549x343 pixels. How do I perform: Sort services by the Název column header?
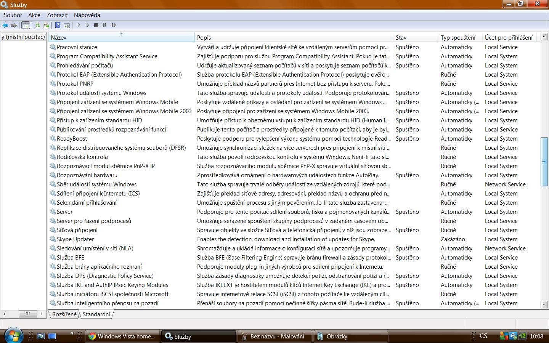click(x=121, y=37)
